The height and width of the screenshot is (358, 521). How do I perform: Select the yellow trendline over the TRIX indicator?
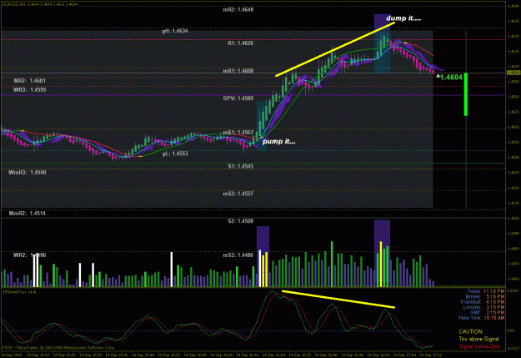pyautogui.click(x=338, y=299)
